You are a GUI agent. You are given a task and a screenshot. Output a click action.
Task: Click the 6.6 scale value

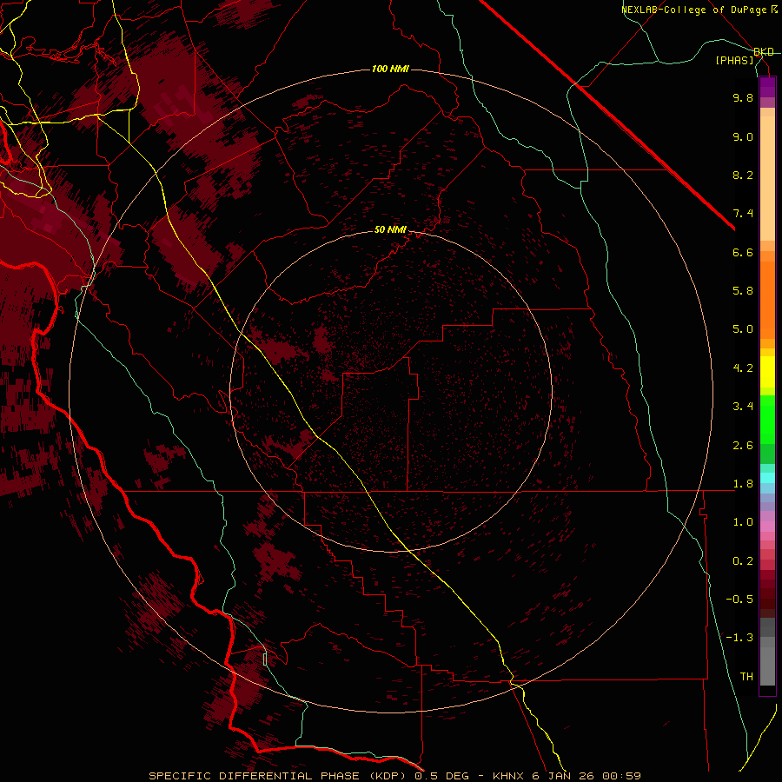click(x=743, y=252)
